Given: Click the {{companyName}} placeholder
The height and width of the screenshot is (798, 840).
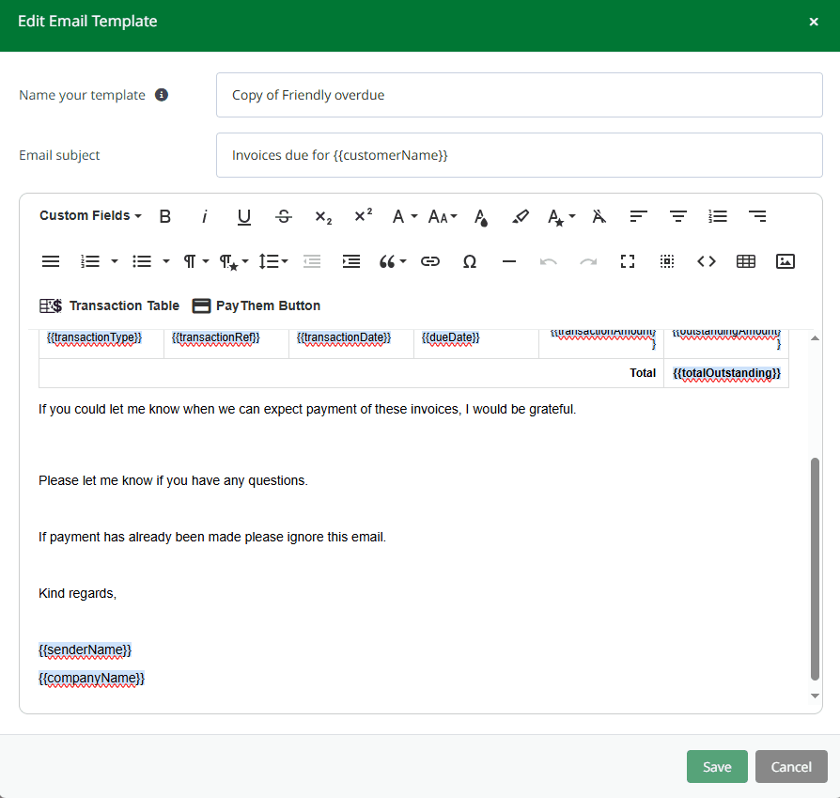Looking at the screenshot, I should click(x=91, y=678).
